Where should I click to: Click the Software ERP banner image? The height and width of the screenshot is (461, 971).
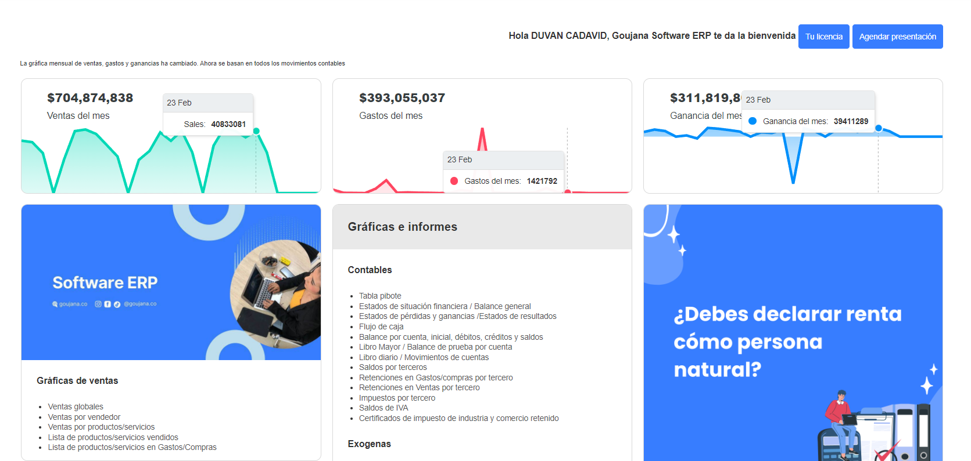click(171, 282)
